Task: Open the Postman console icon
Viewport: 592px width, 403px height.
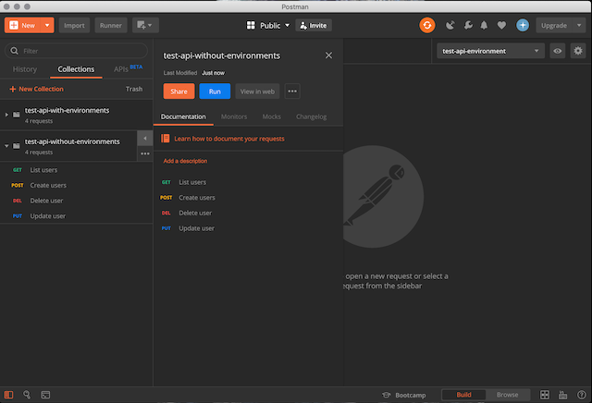Action: point(45,395)
